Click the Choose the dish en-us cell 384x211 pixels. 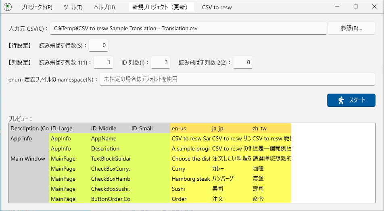click(190, 159)
